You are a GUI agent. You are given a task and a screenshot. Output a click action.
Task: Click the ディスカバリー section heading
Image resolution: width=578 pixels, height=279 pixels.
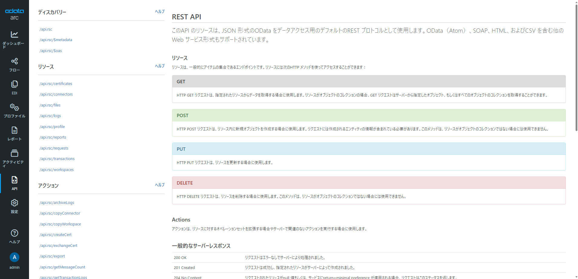[52, 12]
